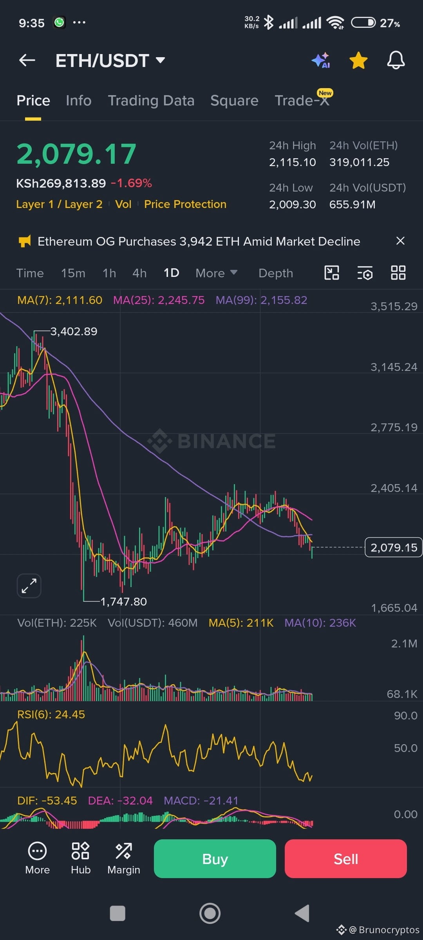The width and height of the screenshot is (423, 940).
Task: Select the 15m chart interval
Action: [x=73, y=273]
